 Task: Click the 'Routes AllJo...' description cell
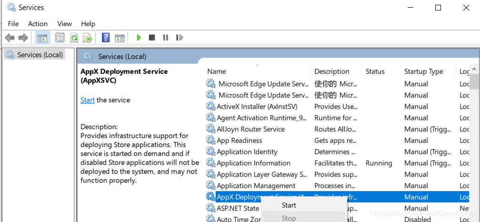click(336, 129)
